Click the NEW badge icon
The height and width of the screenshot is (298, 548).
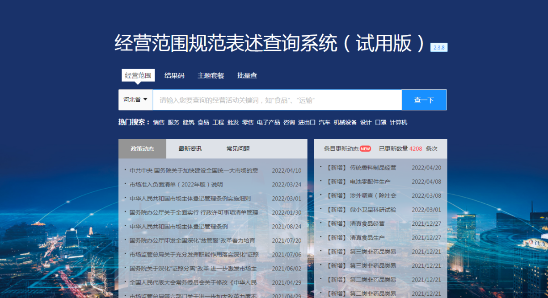tap(365, 149)
